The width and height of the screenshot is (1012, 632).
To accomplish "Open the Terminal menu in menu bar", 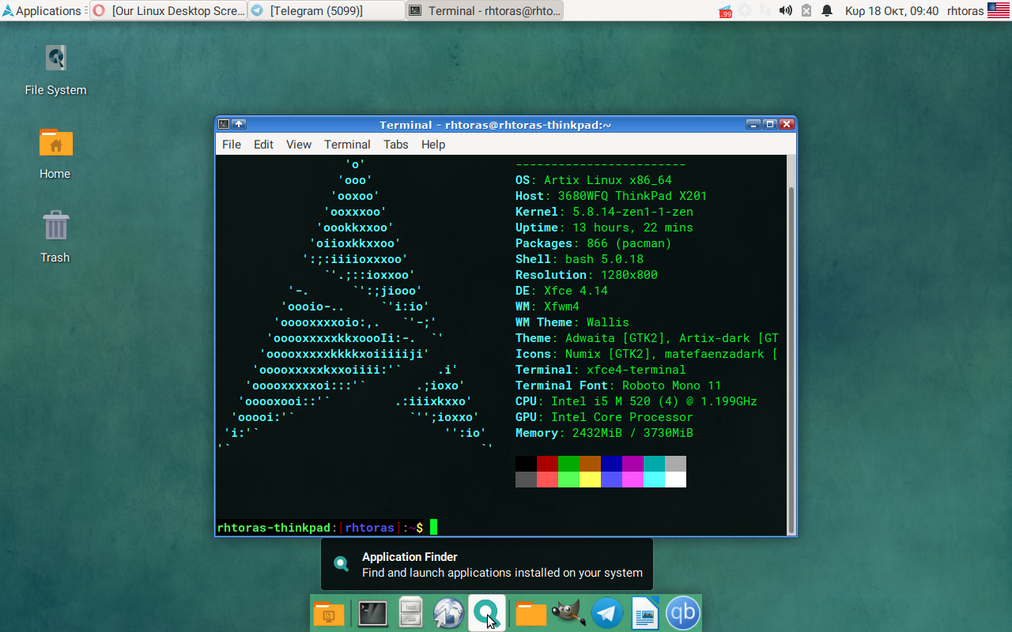I will coord(347,144).
